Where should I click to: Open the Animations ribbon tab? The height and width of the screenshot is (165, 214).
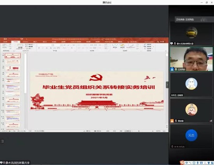[x=63, y=42]
